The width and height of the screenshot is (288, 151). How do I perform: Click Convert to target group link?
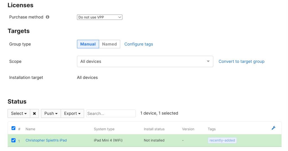coord(241,61)
